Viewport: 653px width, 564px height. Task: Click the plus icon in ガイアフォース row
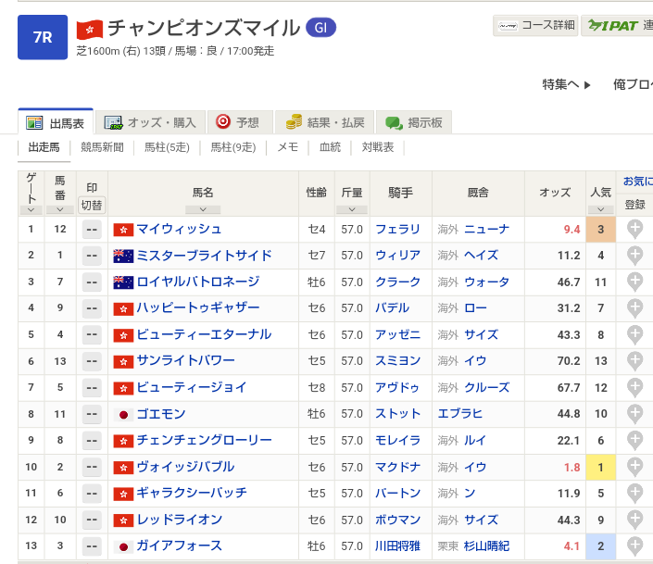[635, 546]
